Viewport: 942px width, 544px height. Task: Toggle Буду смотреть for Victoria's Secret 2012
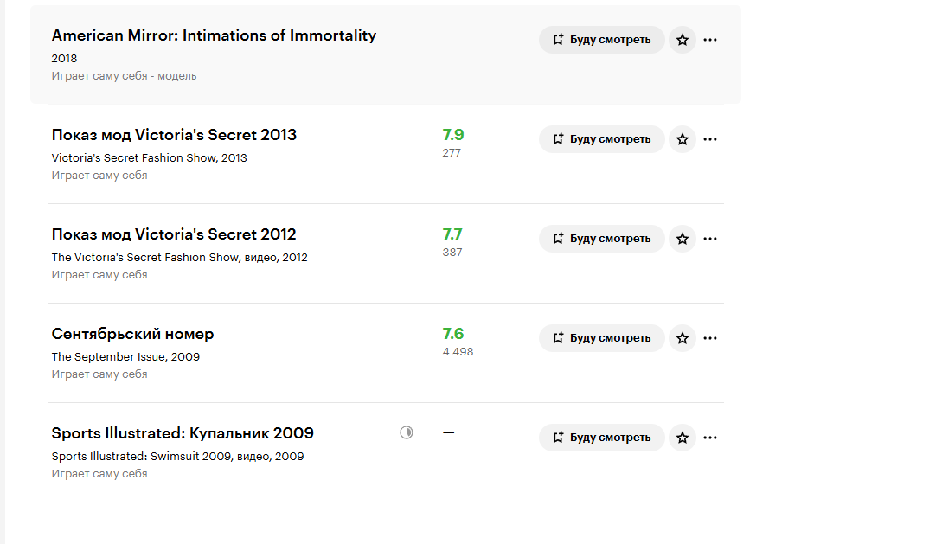(x=602, y=239)
